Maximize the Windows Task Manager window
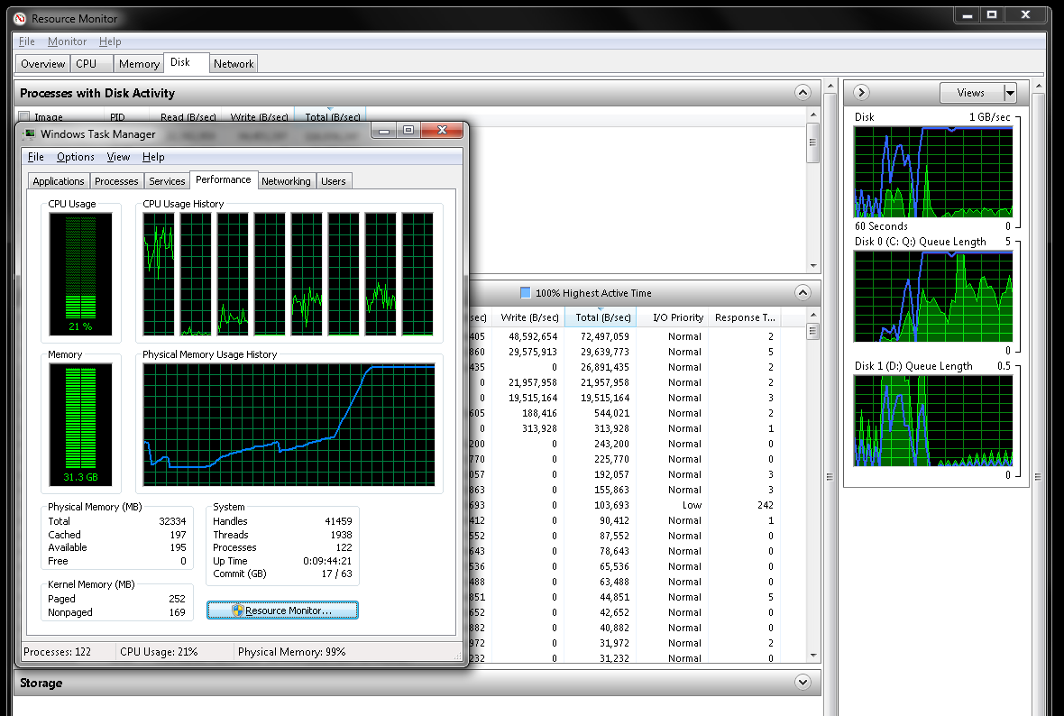Screen dimensions: 1064x716 pos(408,130)
